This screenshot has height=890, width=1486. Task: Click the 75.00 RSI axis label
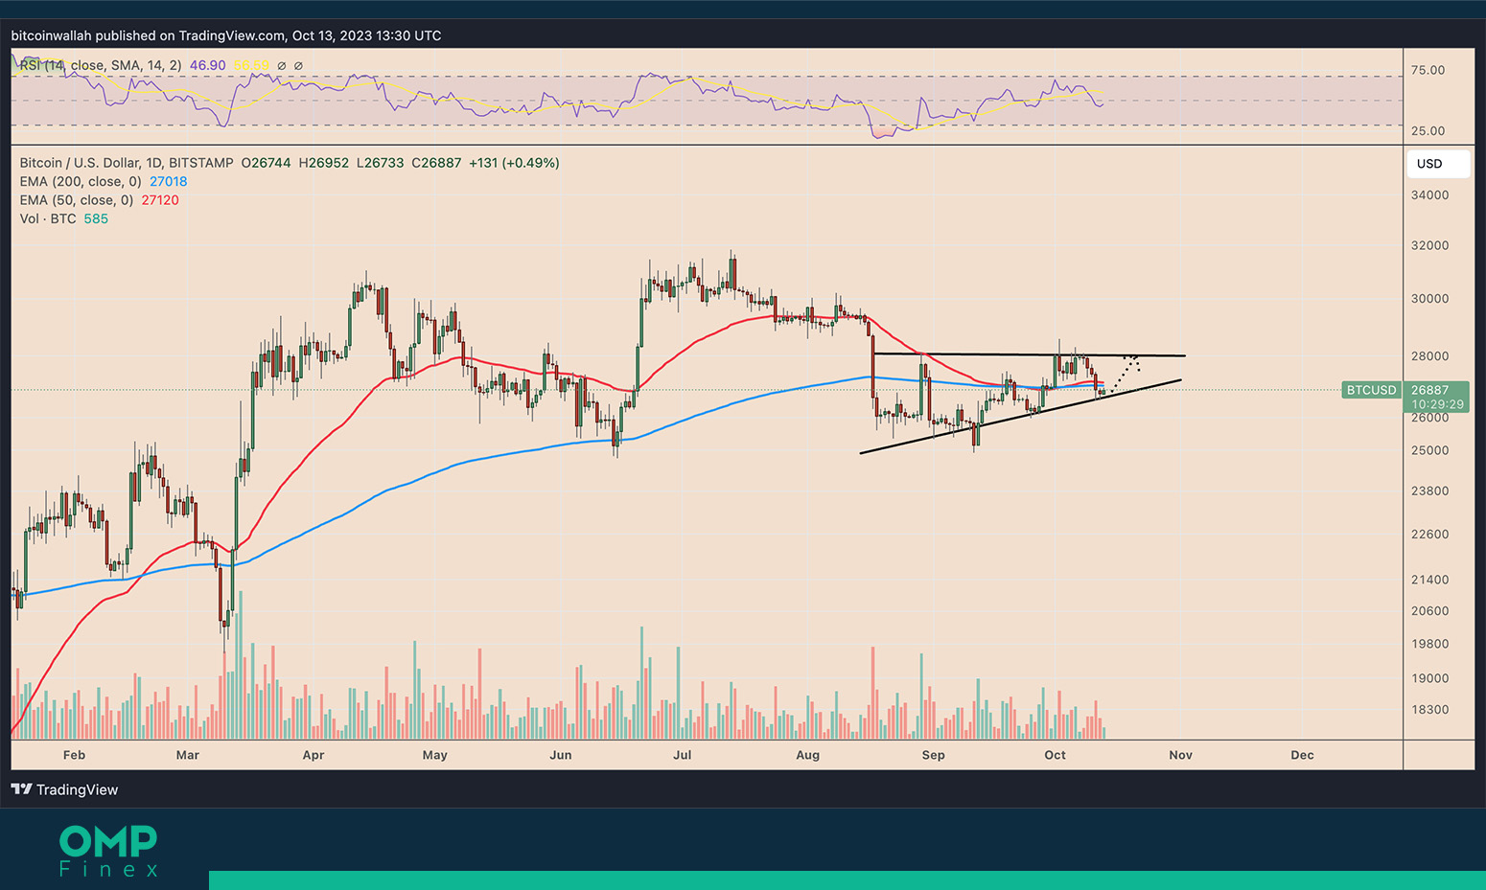pyautogui.click(x=1428, y=70)
